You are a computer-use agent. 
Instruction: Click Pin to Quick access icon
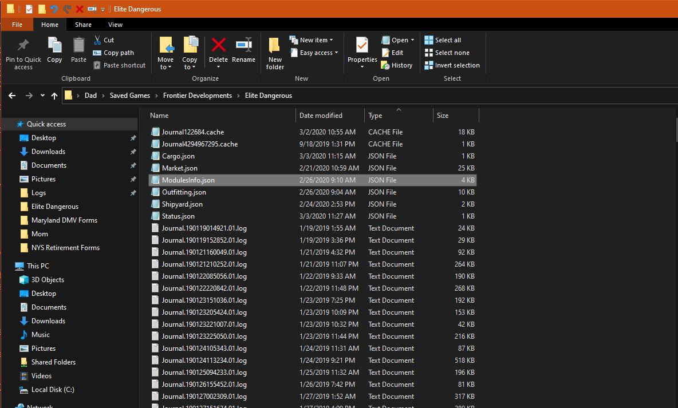pyautogui.click(x=23, y=45)
